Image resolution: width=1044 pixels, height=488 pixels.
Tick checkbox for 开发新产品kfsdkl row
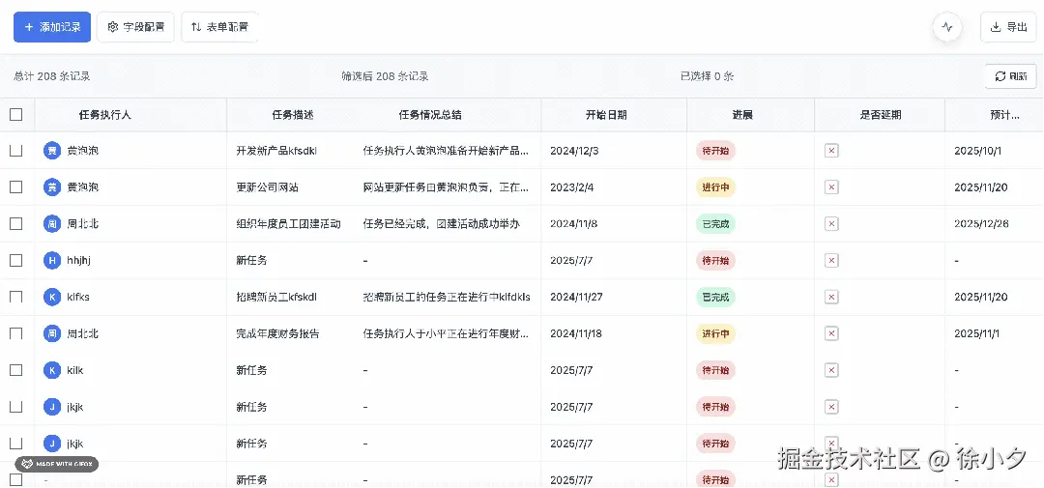16,151
